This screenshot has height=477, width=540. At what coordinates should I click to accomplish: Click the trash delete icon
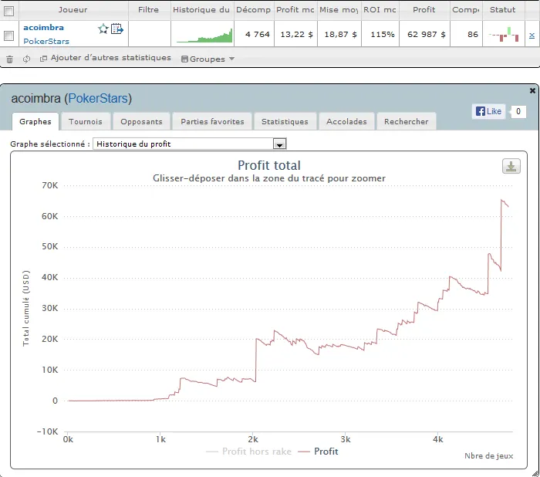tap(9, 59)
